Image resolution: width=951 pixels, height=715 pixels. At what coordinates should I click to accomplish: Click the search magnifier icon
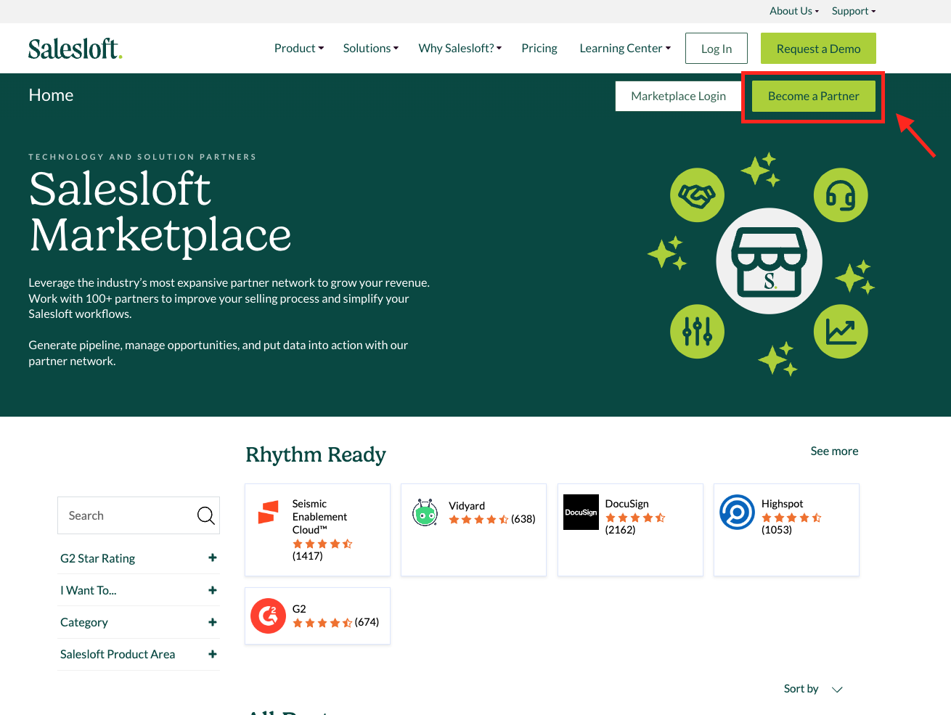click(x=206, y=515)
